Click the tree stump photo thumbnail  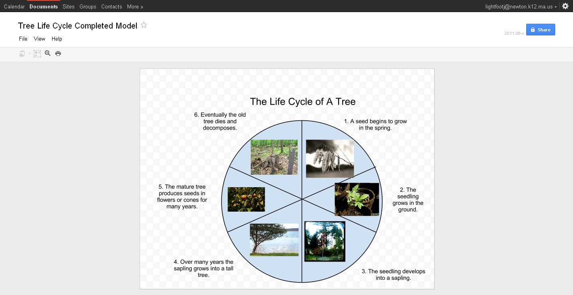pos(274,157)
